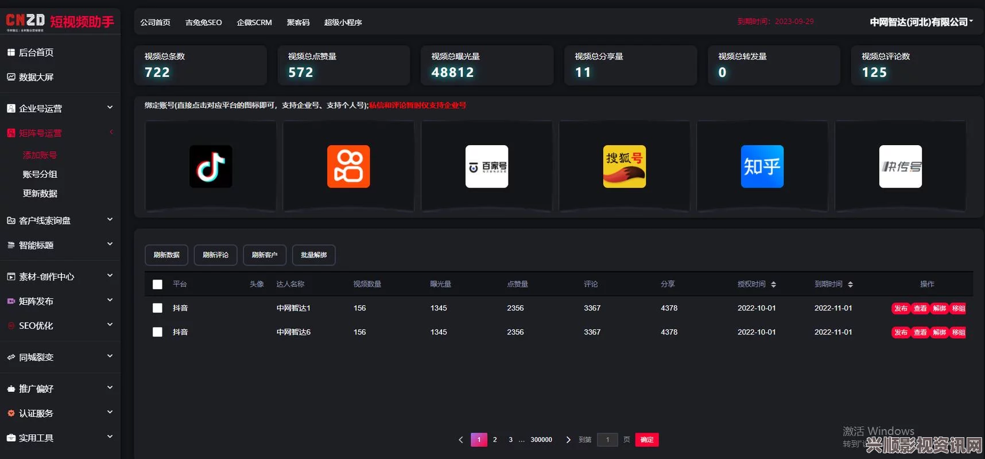The height and width of the screenshot is (459, 985).
Task: Click the 同城裂变 sidebar icon
Action: pos(11,357)
